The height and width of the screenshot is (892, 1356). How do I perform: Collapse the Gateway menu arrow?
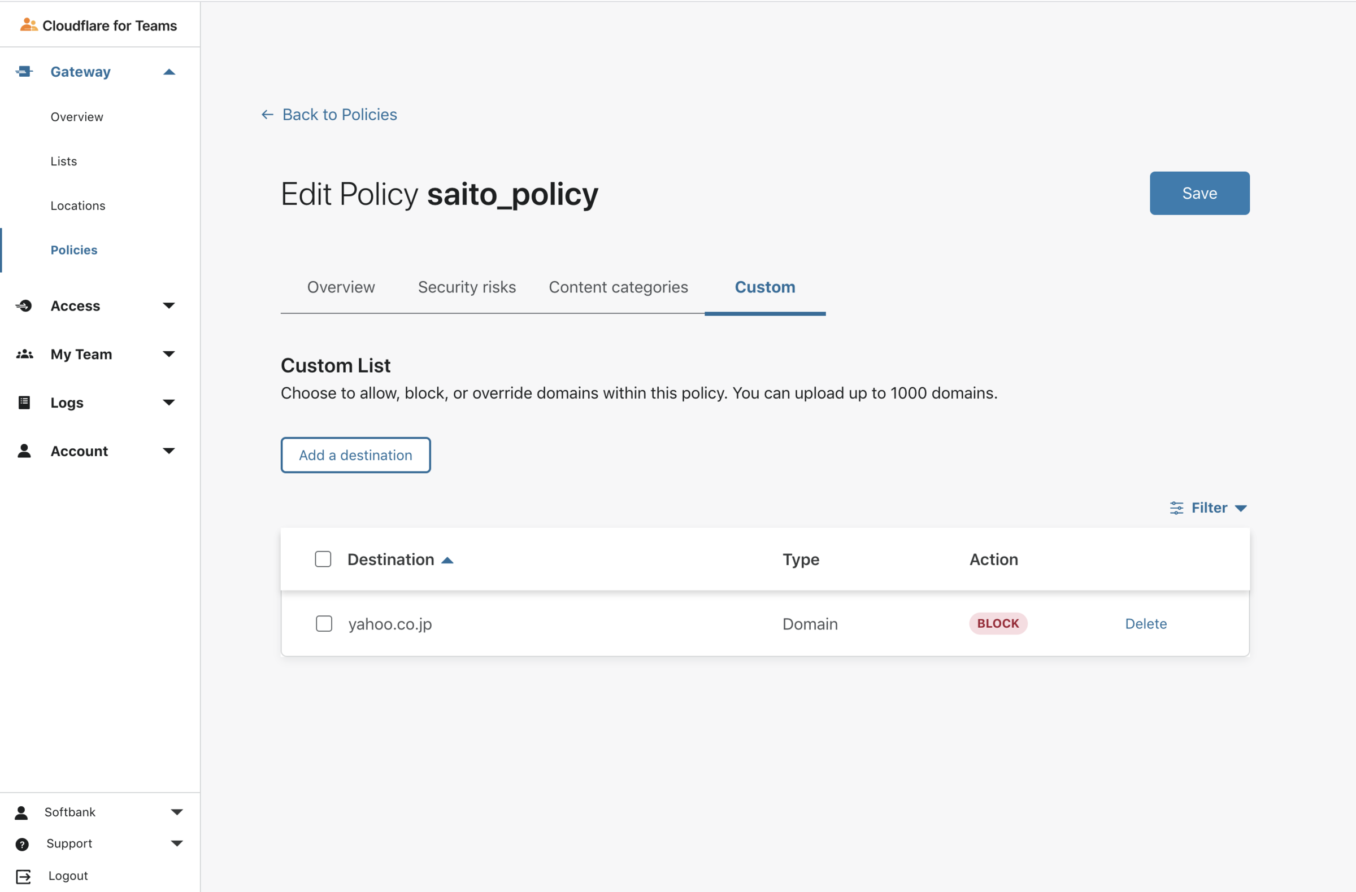[169, 72]
